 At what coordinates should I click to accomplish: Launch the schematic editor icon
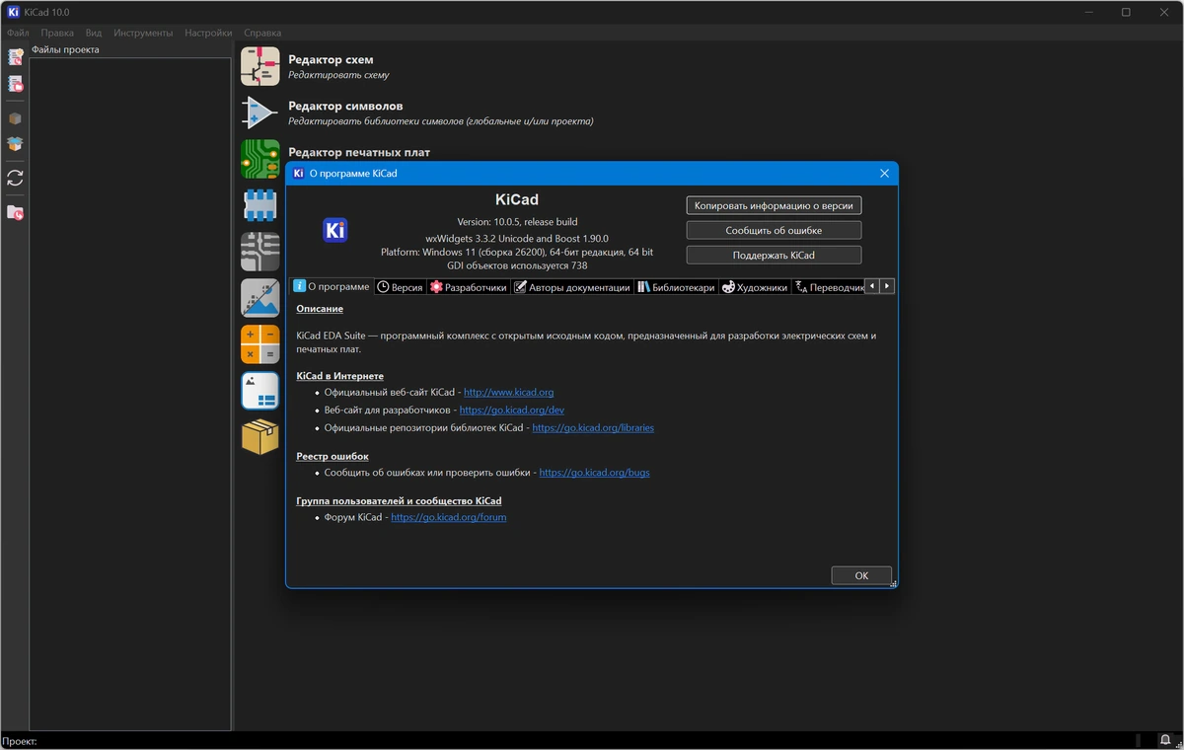pos(260,66)
